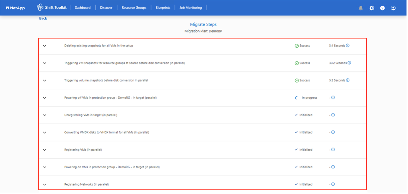Click info icon next to 5.2 Seconds
408x194 pixels.
[x=348, y=80]
